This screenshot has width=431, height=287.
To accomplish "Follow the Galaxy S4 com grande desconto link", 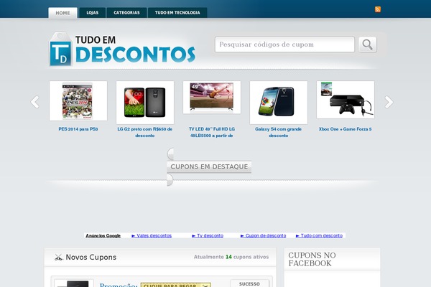I will pos(279,132).
